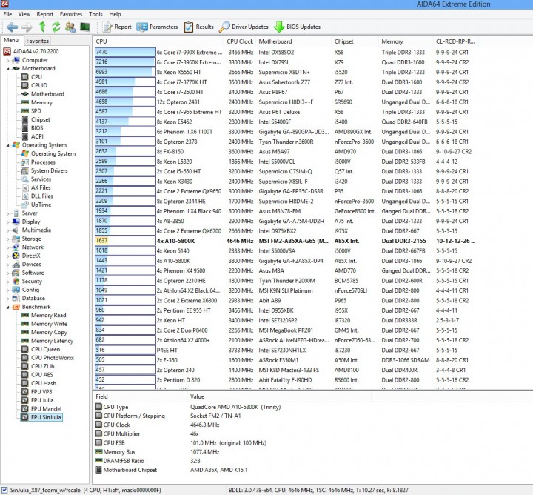Select the ACPI tree item icon
533x495 pixels.
pos(25,136)
